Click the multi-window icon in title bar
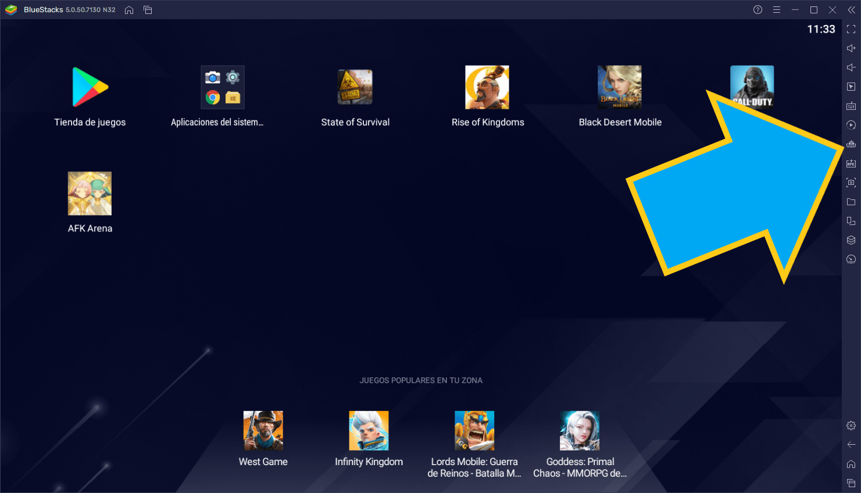This screenshot has height=493, width=861. click(148, 10)
